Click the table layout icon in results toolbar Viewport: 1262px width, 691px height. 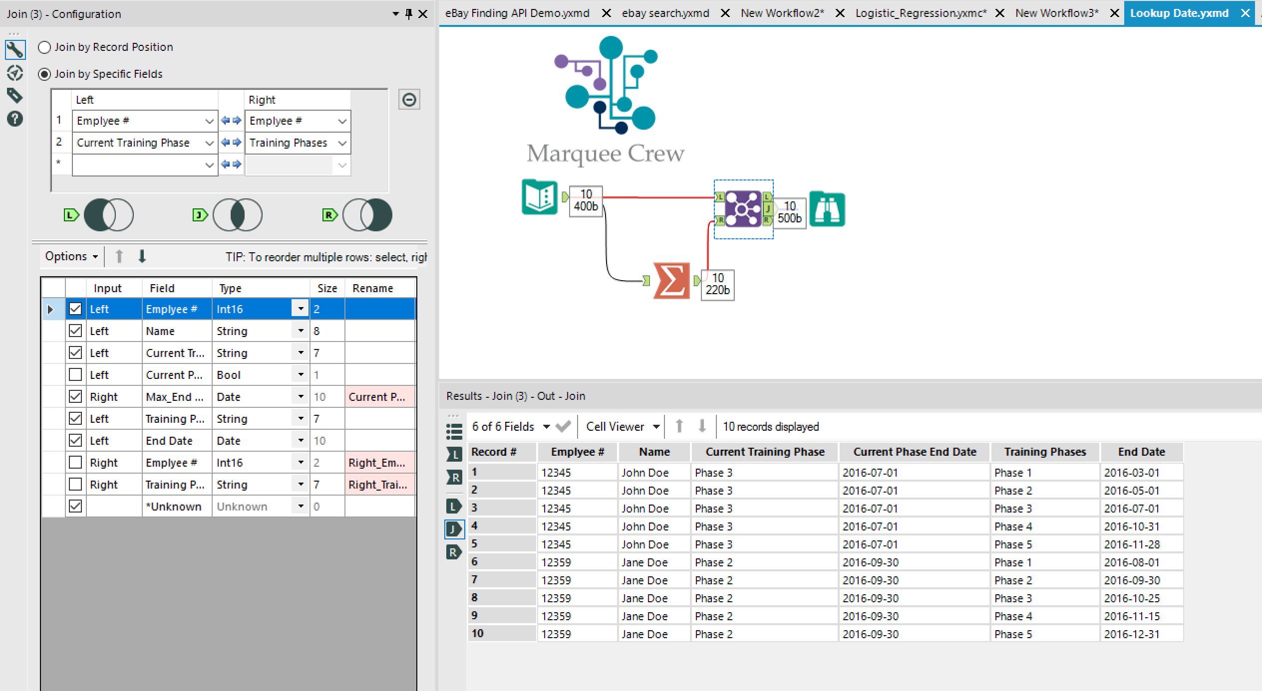pyautogui.click(x=454, y=431)
